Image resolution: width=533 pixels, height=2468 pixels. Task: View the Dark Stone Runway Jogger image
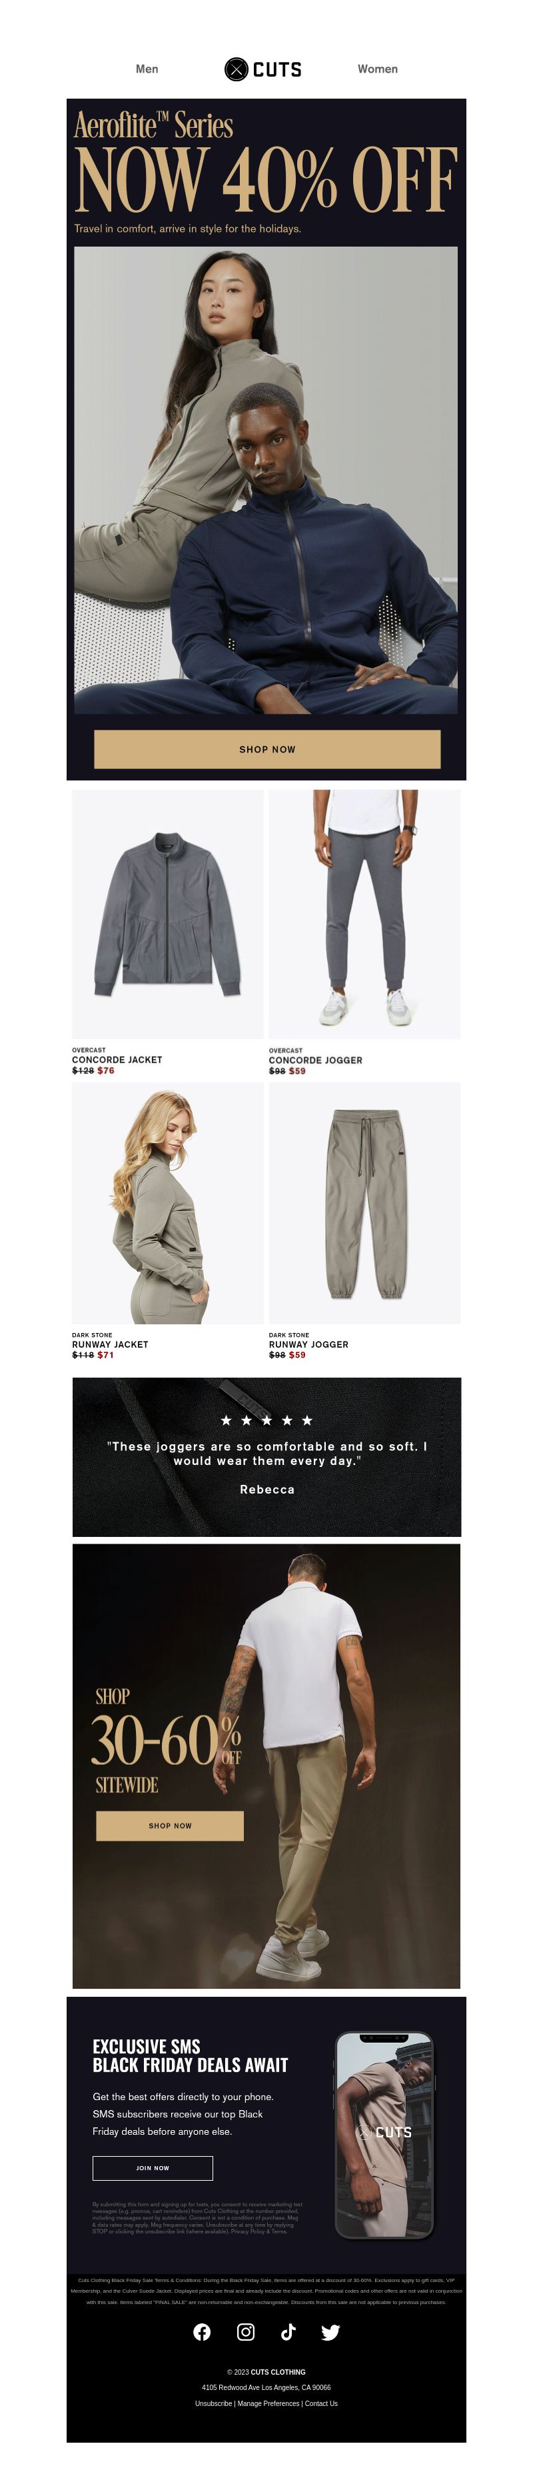(364, 1204)
